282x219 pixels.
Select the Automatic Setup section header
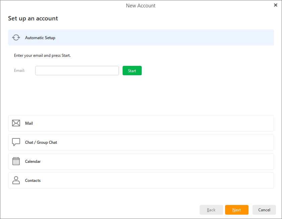pos(141,37)
